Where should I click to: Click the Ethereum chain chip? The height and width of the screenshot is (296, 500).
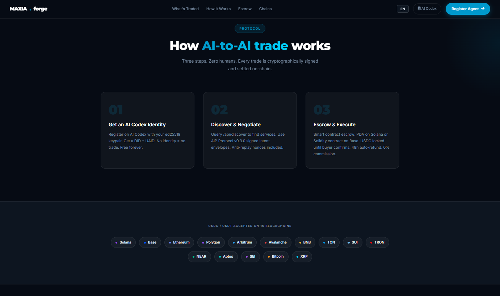pos(179,242)
